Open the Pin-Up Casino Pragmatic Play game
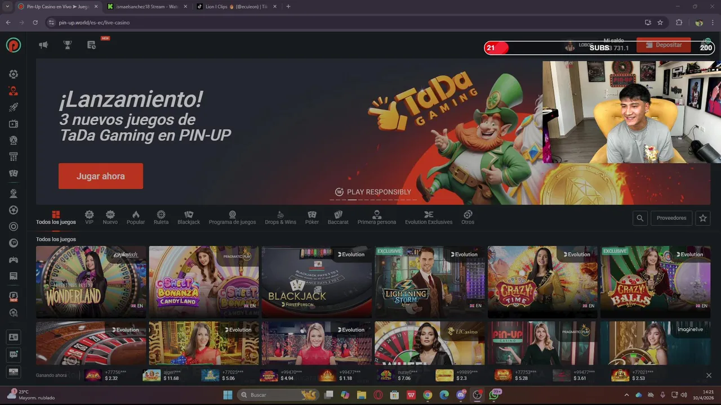The width and height of the screenshot is (721, 405). coord(542,343)
